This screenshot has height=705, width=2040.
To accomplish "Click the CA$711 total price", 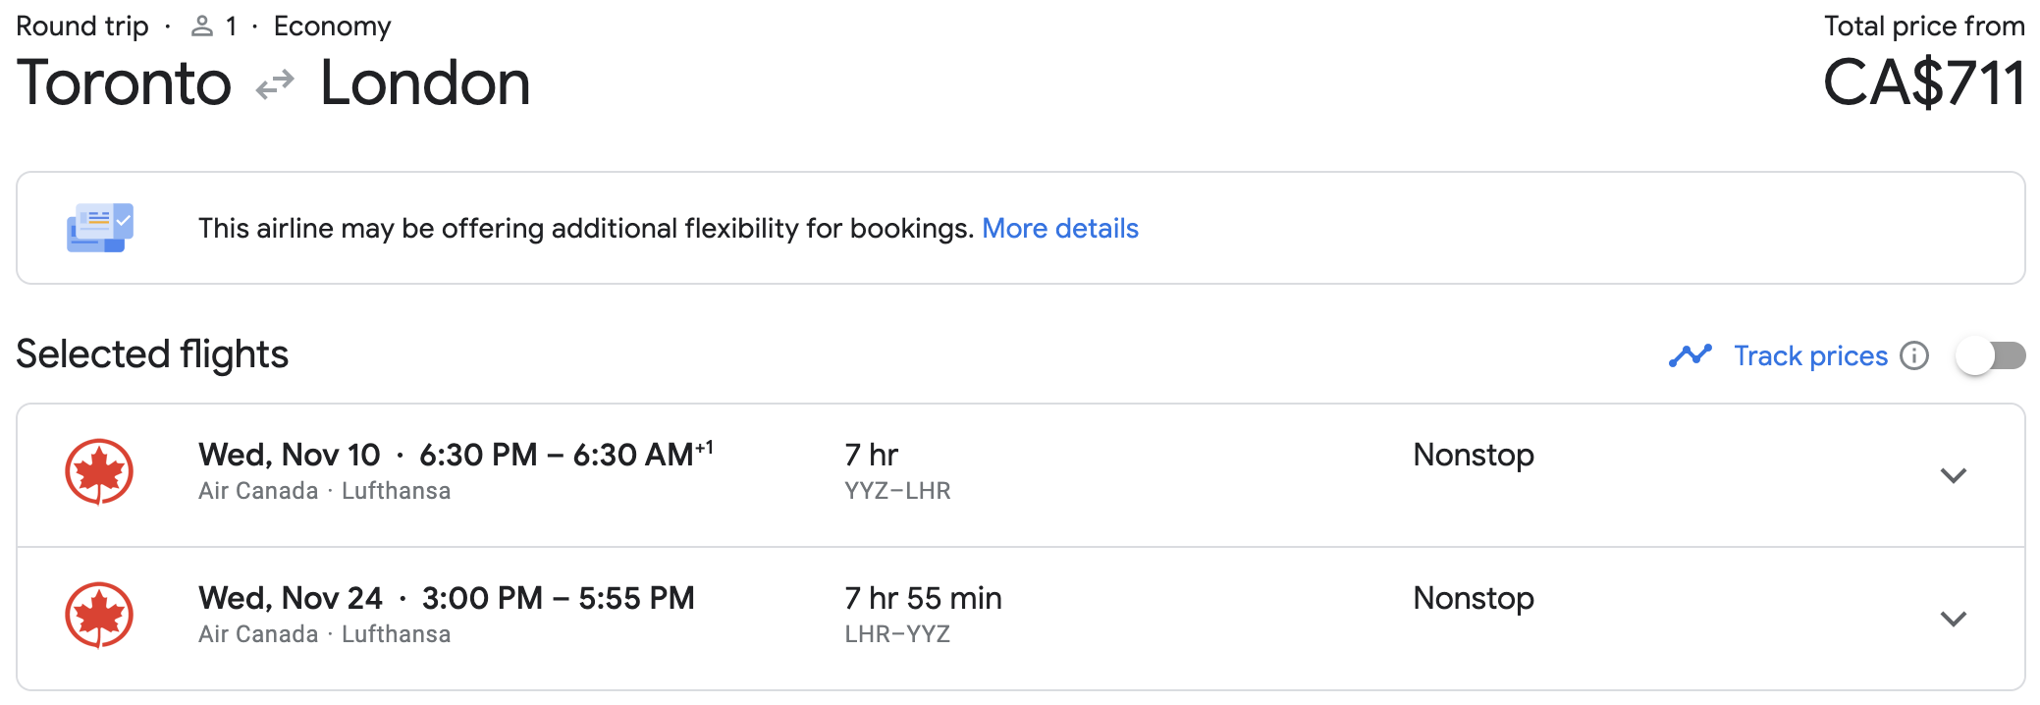I will (1923, 83).
